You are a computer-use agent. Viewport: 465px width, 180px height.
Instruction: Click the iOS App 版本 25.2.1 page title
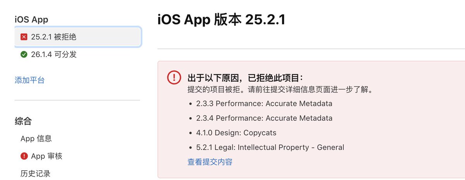click(221, 20)
